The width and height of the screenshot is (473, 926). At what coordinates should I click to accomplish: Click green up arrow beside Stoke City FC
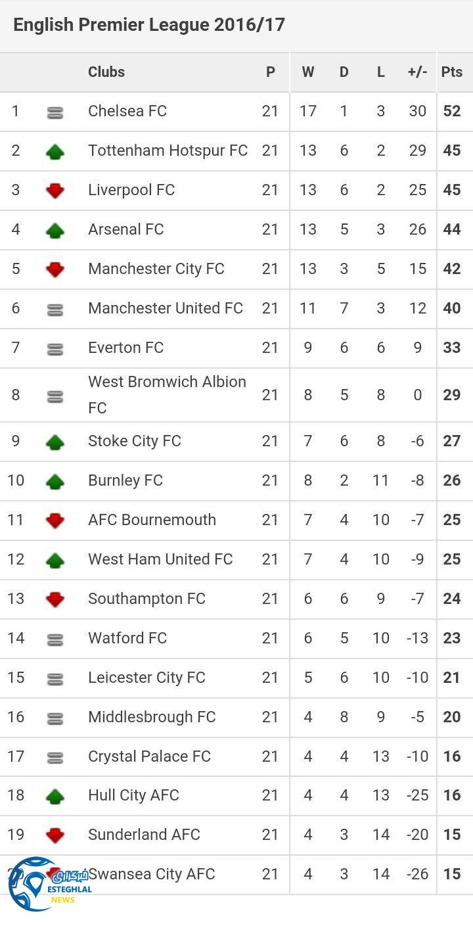click(x=55, y=442)
